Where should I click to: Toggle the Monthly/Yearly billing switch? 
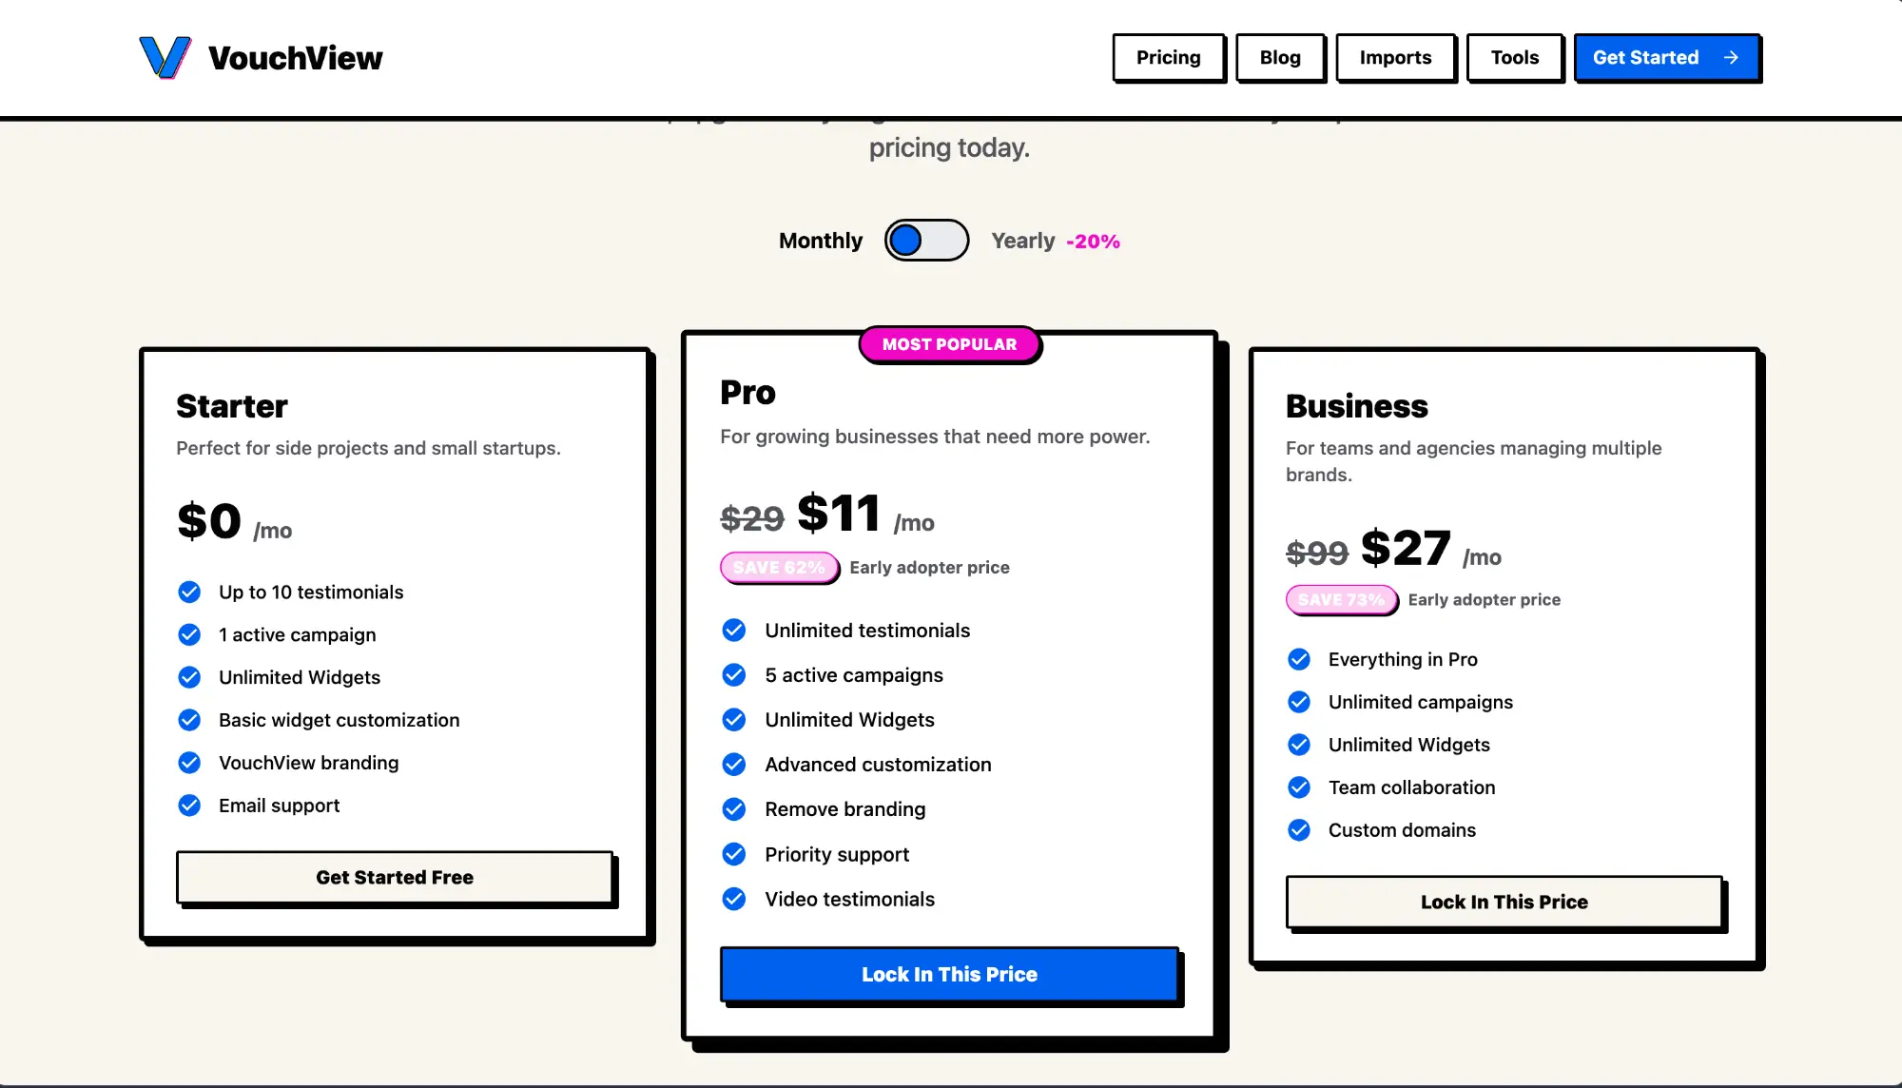click(926, 241)
